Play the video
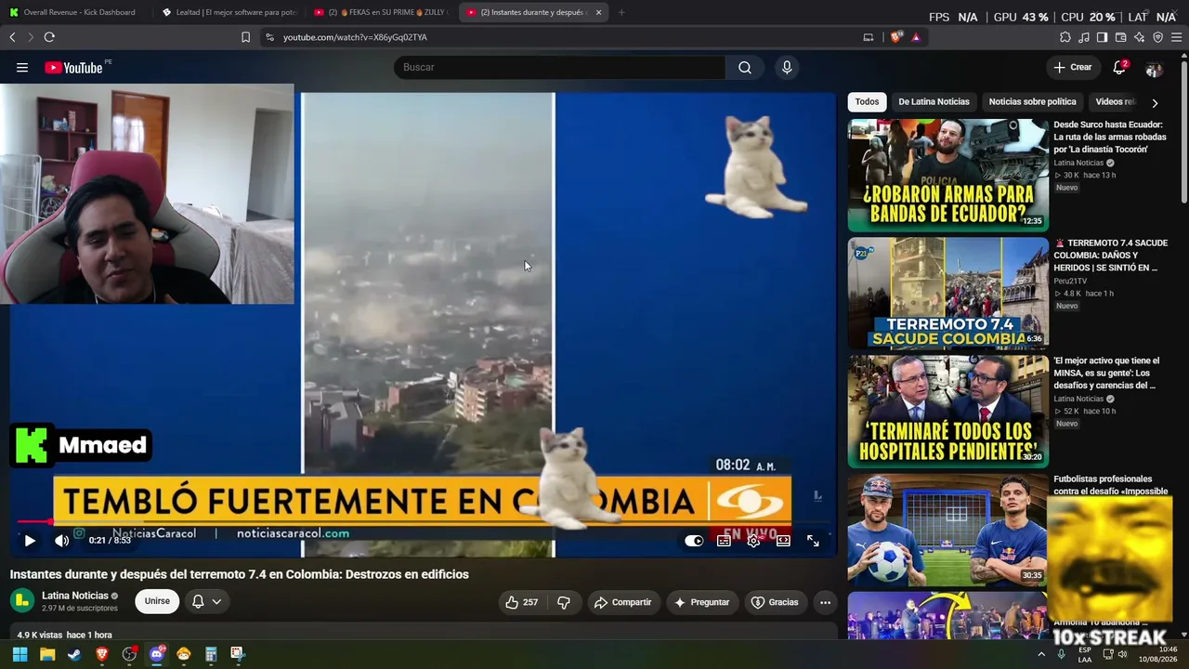The image size is (1189, 669). coord(30,540)
